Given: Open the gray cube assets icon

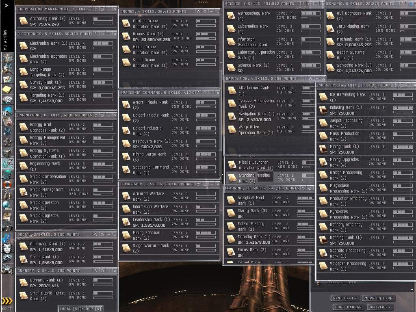Looking at the screenshot, I should click(7, 153).
